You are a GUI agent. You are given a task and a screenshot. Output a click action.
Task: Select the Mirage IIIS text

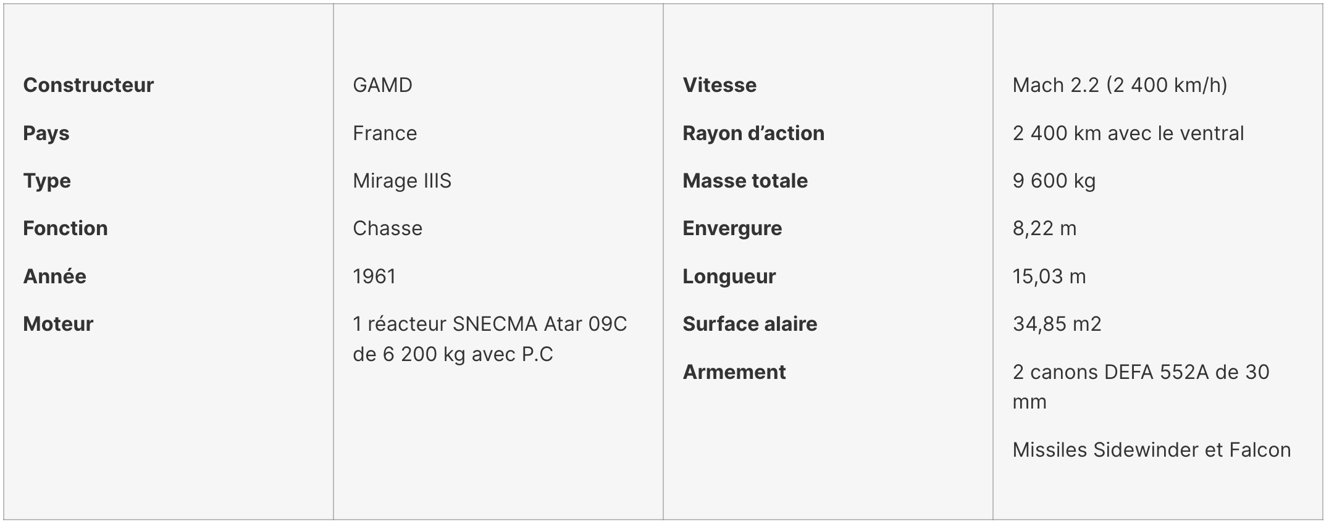tap(402, 181)
